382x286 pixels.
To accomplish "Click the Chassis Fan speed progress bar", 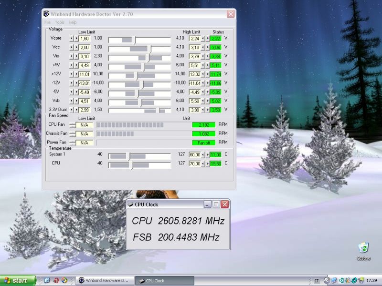I will click(144, 134).
